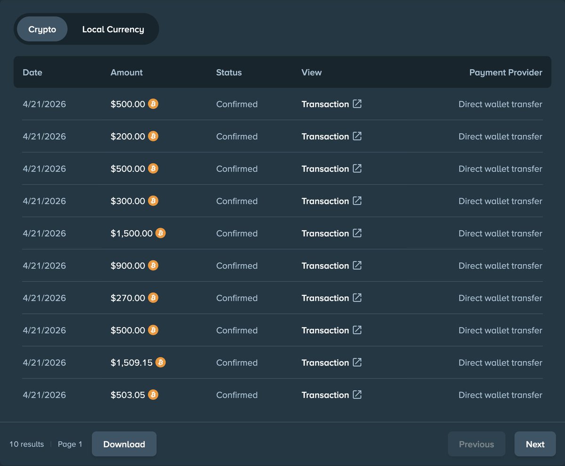The image size is (565, 466).
Task: Select the $300.00 amount value
Action: coord(128,201)
